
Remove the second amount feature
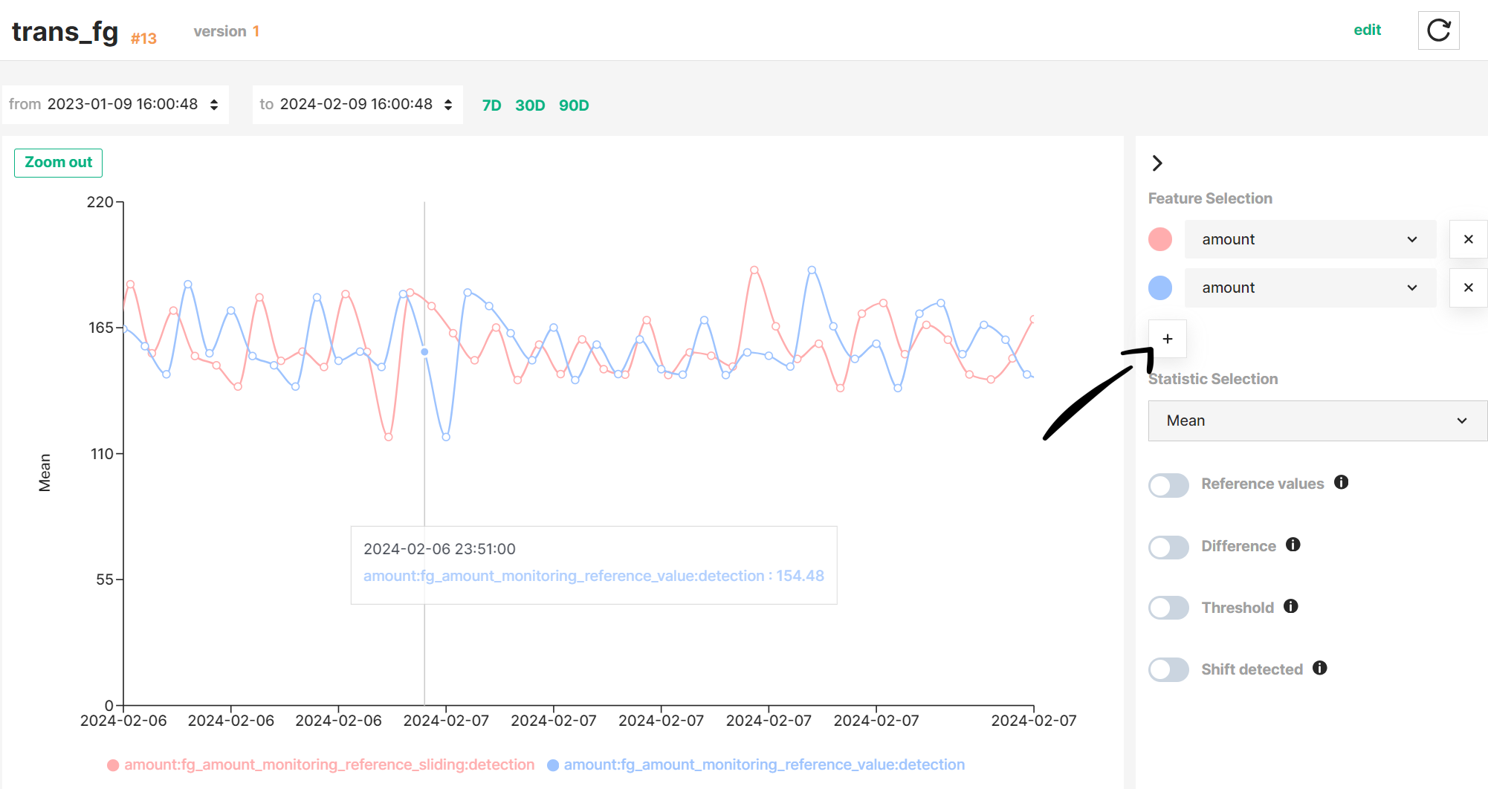tap(1468, 288)
